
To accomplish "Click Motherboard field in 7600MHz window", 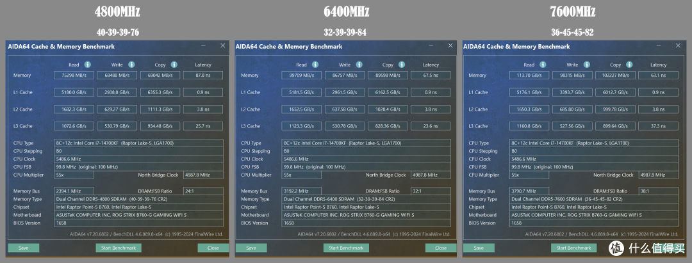I will pos(593,215).
